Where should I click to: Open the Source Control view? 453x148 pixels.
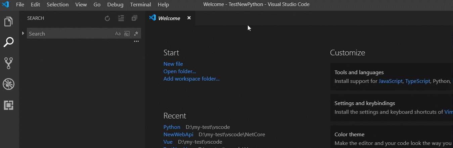click(x=8, y=63)
